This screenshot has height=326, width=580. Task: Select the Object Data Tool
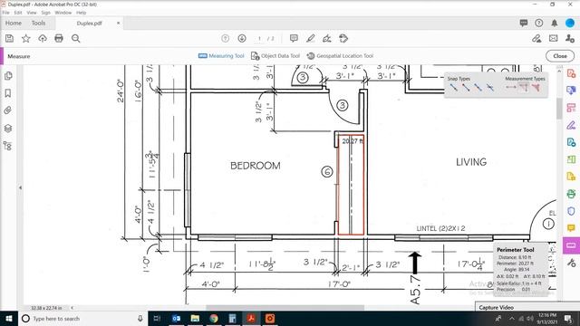275,56
